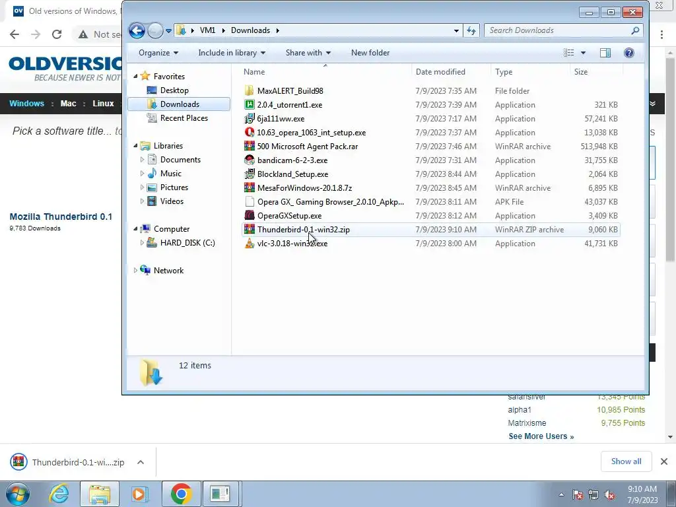The width and height of the screenshot is (676, 507).
Task: Select the 2.0.4_utorrent1.exe file icon
Action: click(249, 104)
